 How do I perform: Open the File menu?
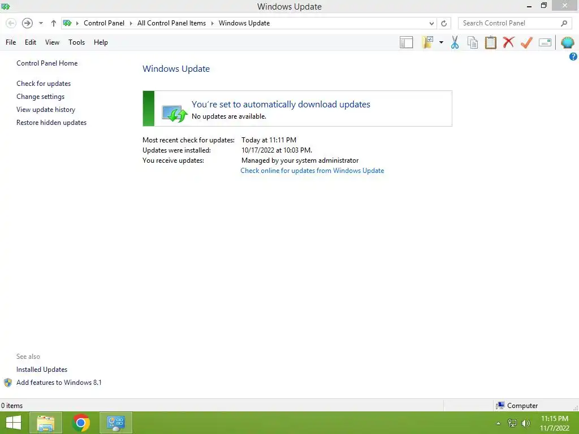click(x=11, y=42)
